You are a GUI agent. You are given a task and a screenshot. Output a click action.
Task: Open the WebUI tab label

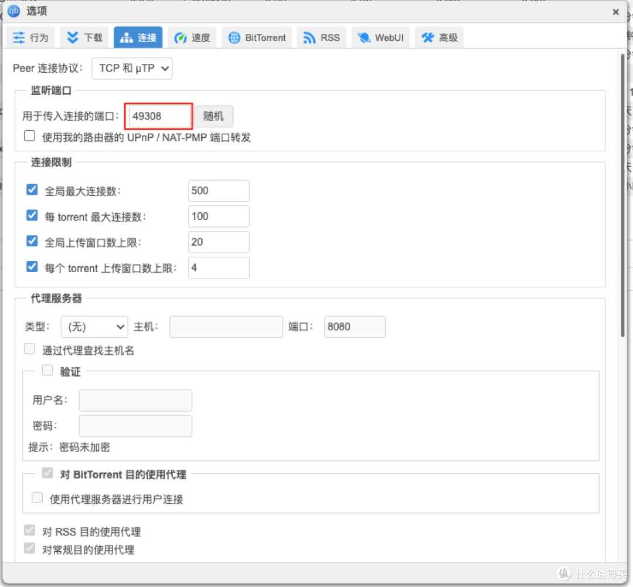pyautogui.click(x=389, y=38)
